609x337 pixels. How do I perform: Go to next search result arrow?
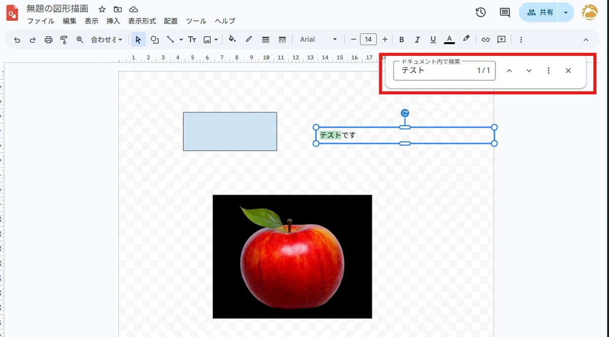529,70
